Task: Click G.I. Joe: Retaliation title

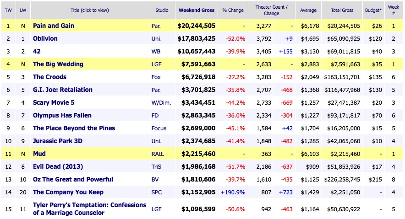Action: (62, 90)
